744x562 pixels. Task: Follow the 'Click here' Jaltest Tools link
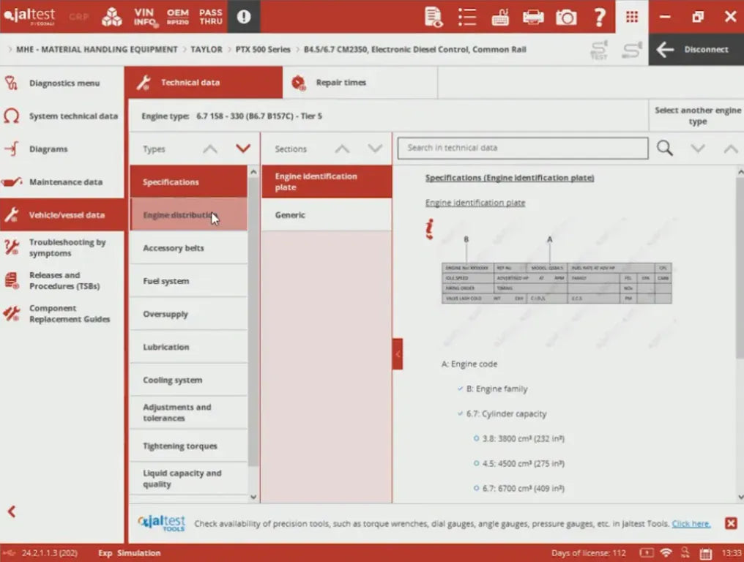pyautogui.click(x=691, y=524)
